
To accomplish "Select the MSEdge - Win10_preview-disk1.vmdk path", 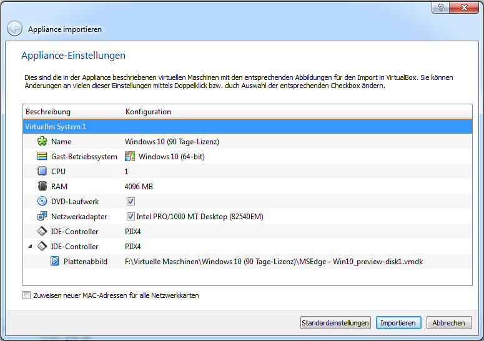I will pyautogui.click(x=274, y=262).
